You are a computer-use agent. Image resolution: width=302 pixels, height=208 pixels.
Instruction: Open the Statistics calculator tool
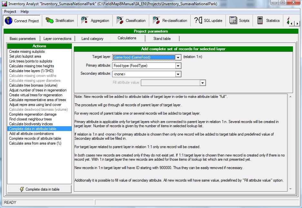pos(268,21)
